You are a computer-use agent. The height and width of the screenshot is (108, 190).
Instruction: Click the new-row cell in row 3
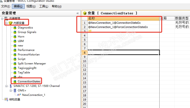pyautogui.click(x=123, y=31)
